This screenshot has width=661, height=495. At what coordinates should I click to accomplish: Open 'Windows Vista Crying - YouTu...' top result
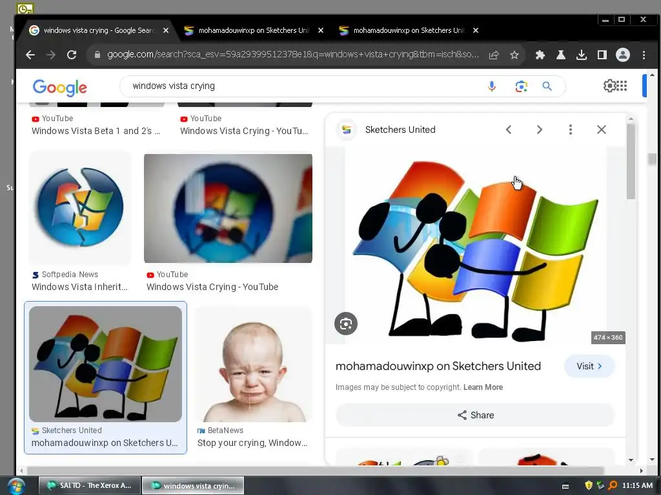pos(244,131)
